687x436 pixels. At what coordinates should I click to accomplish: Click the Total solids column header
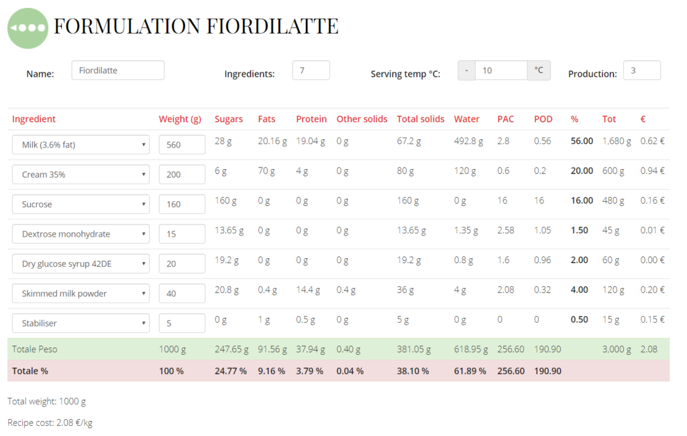(x=421, y=119)
